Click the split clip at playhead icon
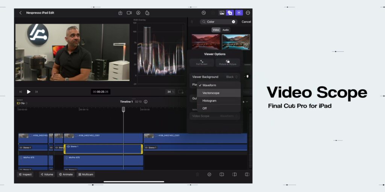This screenshot has height=192, width=385. [x=222, y=174]
